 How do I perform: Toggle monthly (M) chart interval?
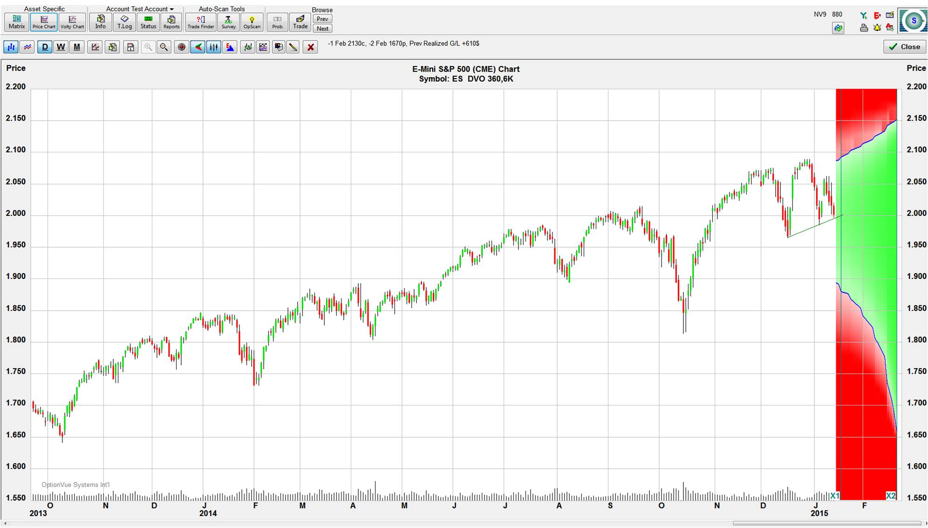tap(77, 47)
